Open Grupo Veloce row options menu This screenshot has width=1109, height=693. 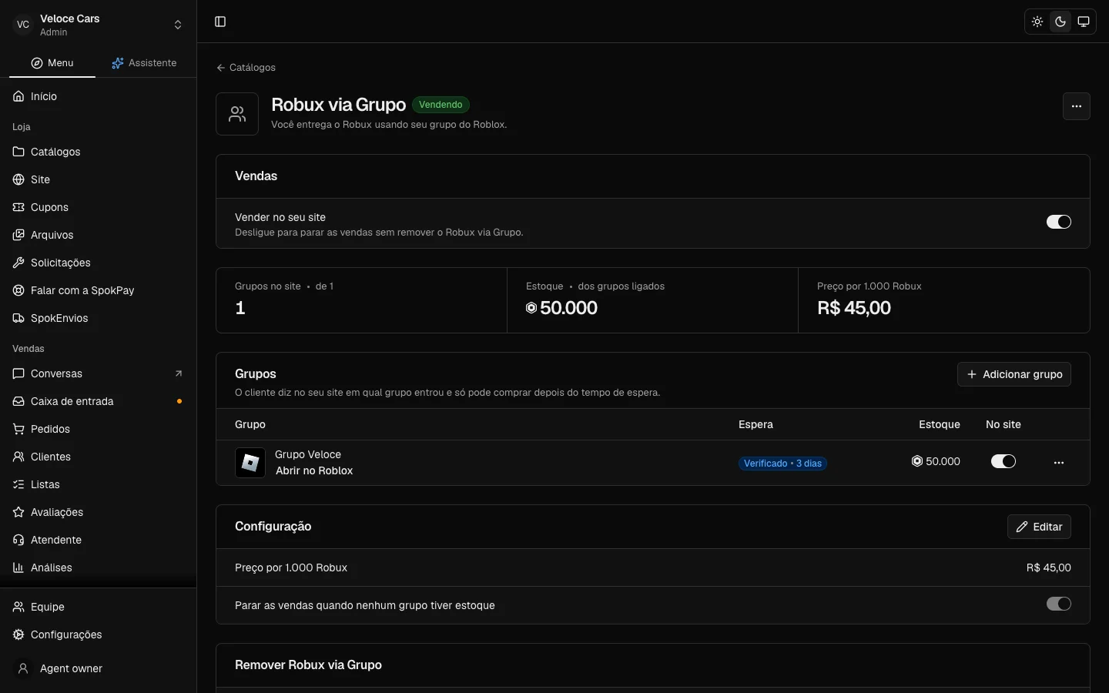[x=1058, y=463]
